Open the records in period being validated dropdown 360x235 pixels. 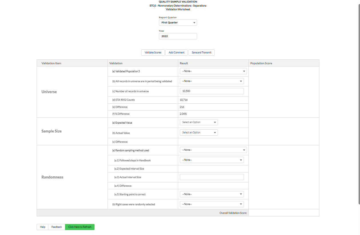(212, 81)
